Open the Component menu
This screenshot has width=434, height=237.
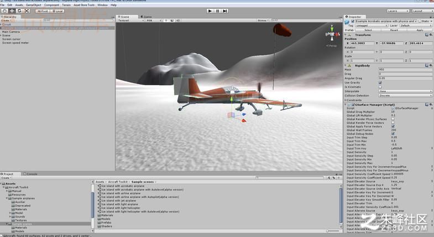click(51, 5)
